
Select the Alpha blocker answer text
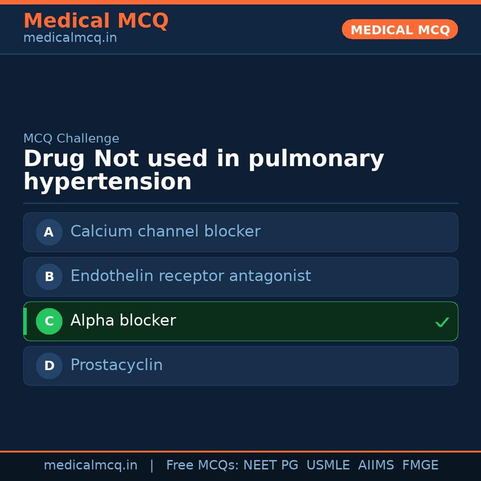(123, 321)
